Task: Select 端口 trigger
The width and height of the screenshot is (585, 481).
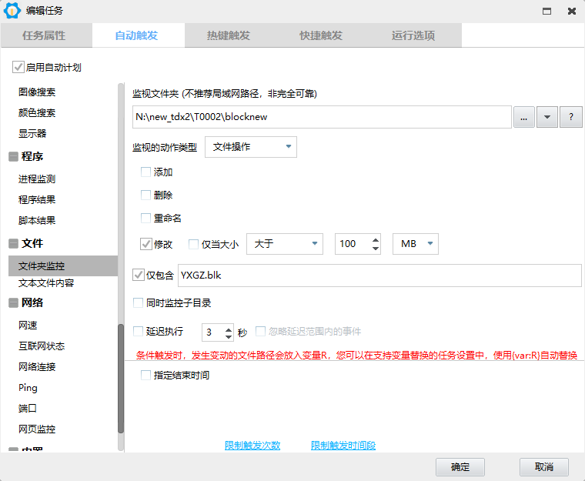Action: pyautogui.click(x=28, y=409)
